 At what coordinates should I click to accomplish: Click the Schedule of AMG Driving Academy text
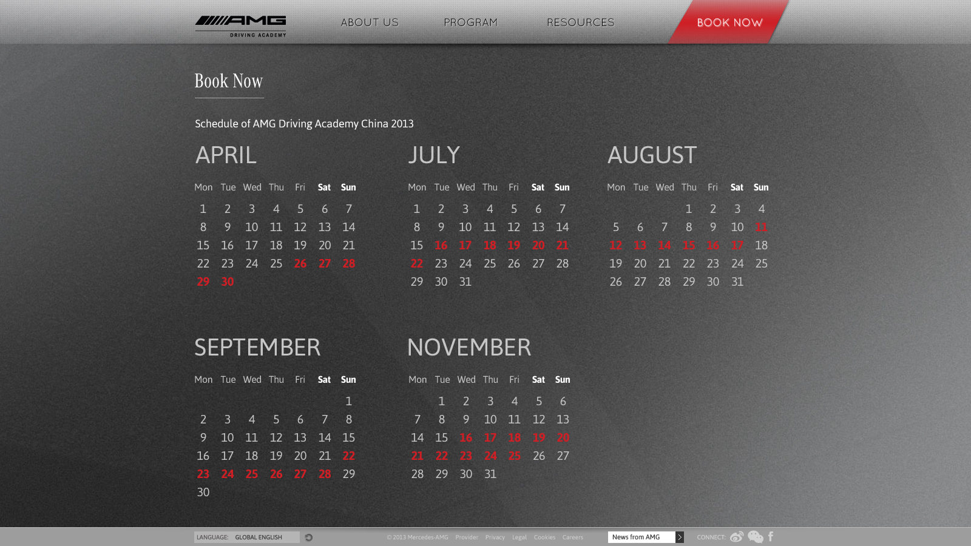point(304,124)
